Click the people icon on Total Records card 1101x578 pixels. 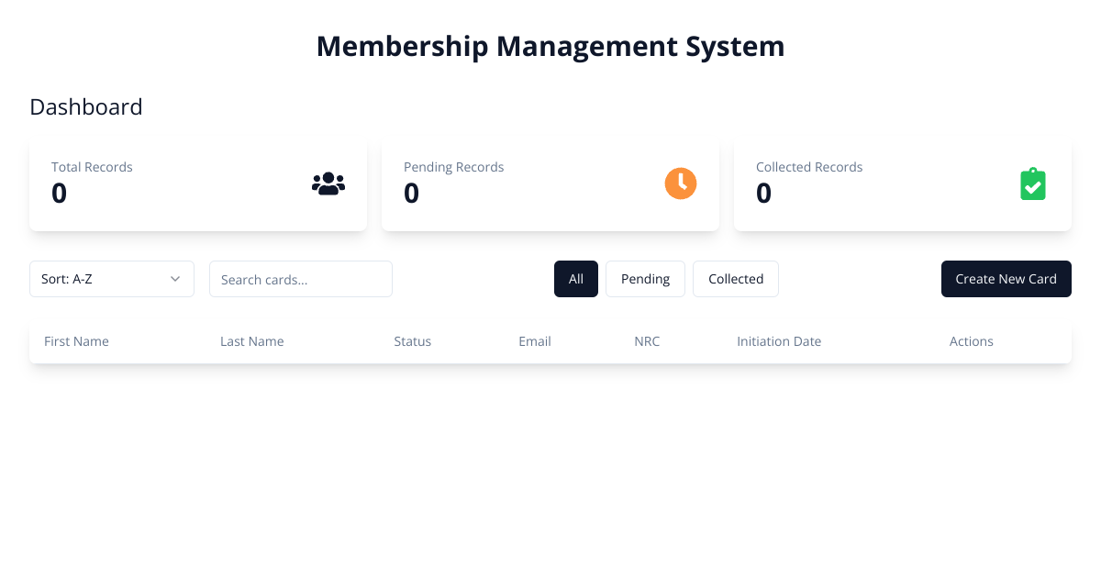328,183
